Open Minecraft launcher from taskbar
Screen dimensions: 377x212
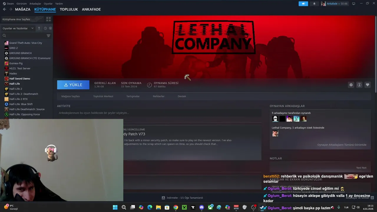(x=184, y=207)
